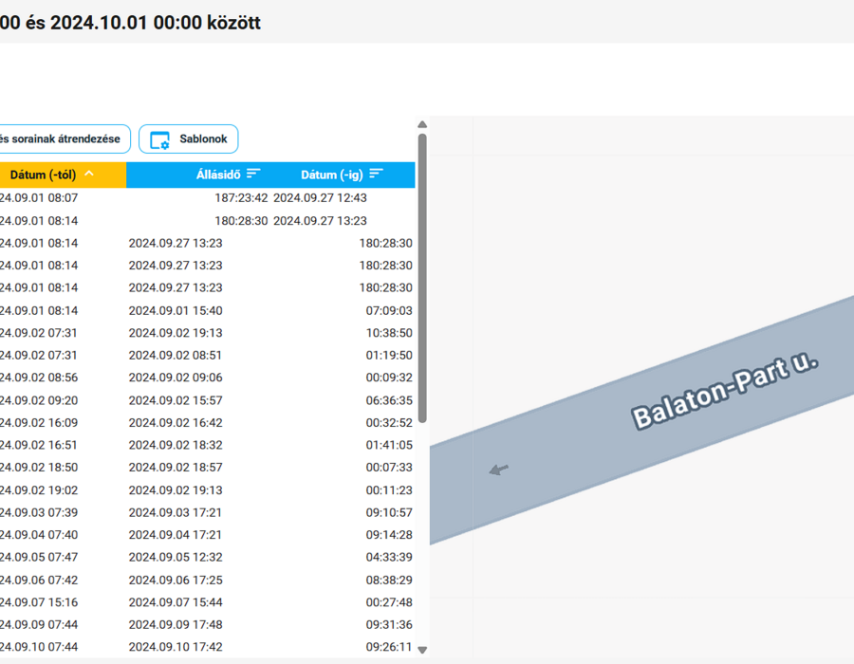
Task: Open the Sablonok templates button
Action: tap(189, 138)
